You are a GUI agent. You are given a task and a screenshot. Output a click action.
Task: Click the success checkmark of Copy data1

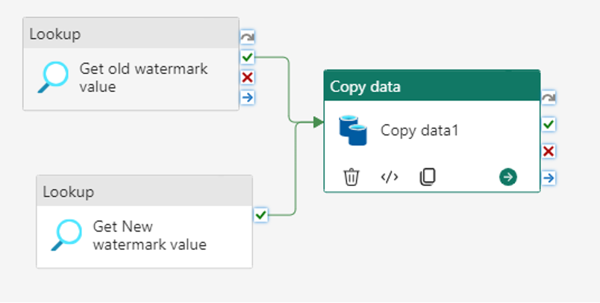549,125
